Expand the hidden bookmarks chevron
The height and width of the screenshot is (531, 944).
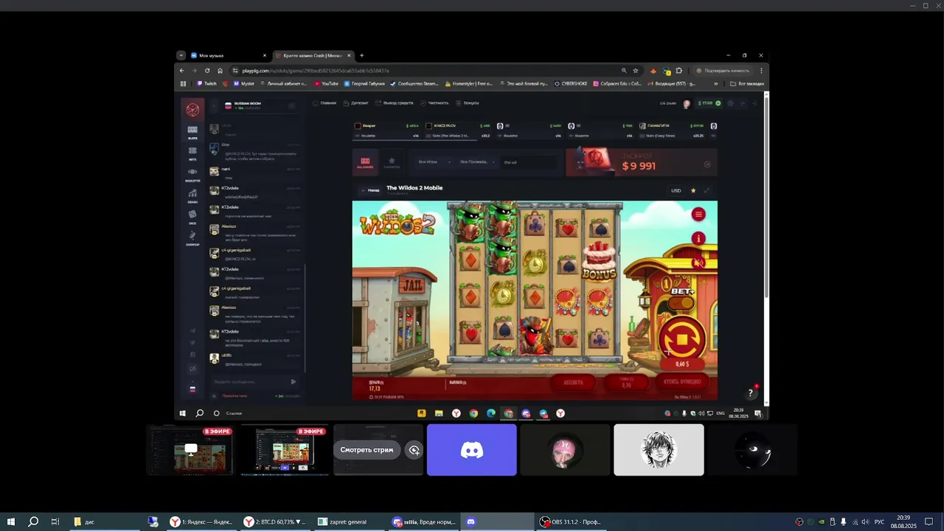click(716, 84)
